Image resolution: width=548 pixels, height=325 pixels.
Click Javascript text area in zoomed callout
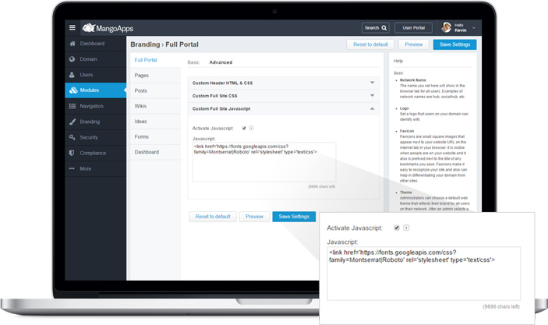(423, 274)
